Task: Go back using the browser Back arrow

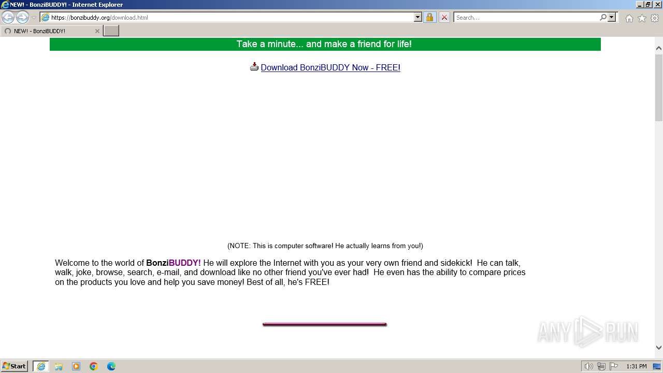Action: (8, 17)
